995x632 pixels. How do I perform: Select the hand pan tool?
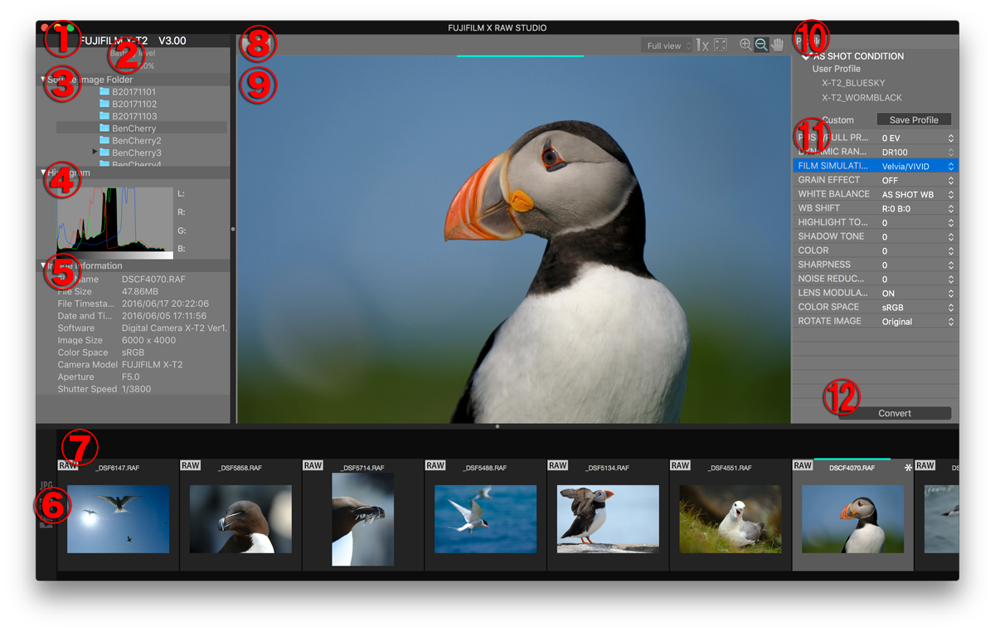coord(777,46)
